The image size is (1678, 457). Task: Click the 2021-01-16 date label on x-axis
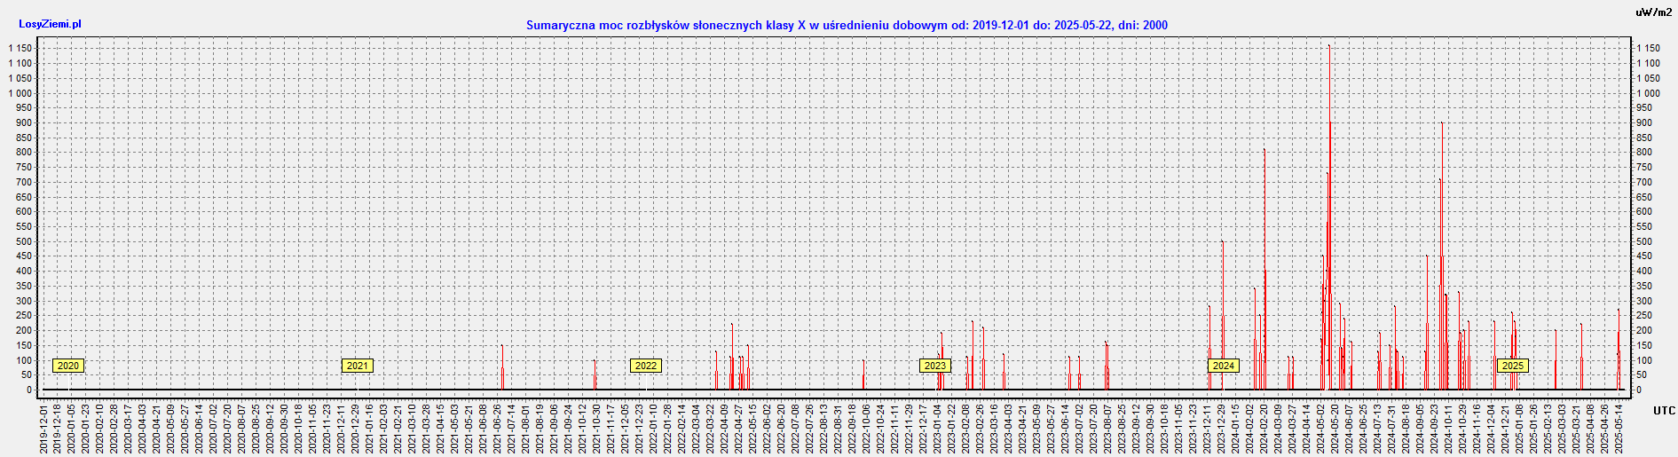[x=369, y=429]
